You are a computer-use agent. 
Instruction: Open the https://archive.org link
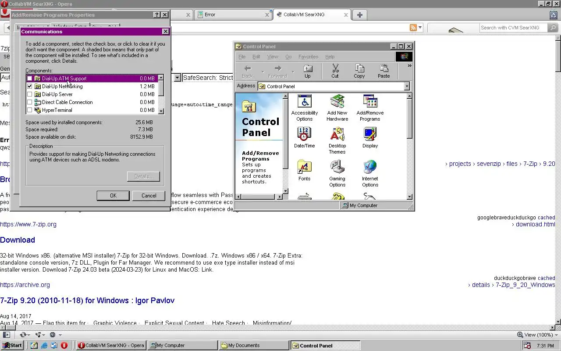[x=25, y=285]
